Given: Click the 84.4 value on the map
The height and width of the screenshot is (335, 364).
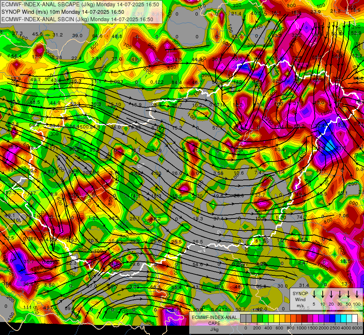Looking at the screenshot, I should (x=177, y=82).
